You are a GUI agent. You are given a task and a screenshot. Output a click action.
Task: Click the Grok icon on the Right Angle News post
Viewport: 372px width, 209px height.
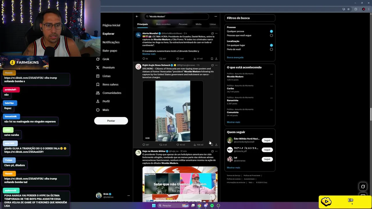coord(212,65)
